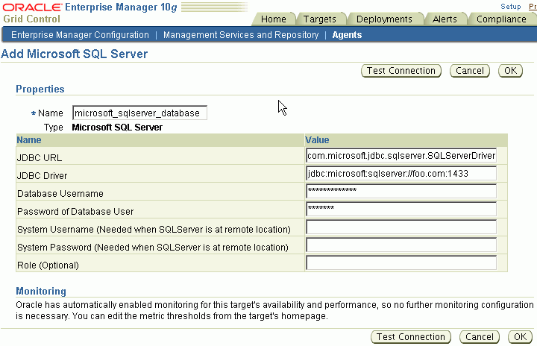Click bottom Test Connection button
Viewport: 537px width, 346px height.
411,337
